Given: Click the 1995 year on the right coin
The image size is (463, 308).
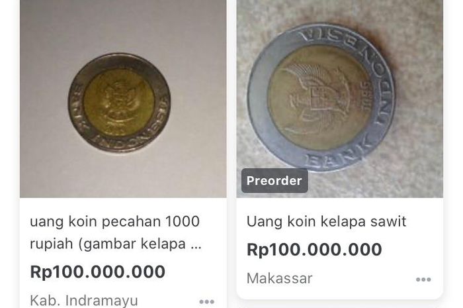Looking at the screenshot, I should pos(366,97).
